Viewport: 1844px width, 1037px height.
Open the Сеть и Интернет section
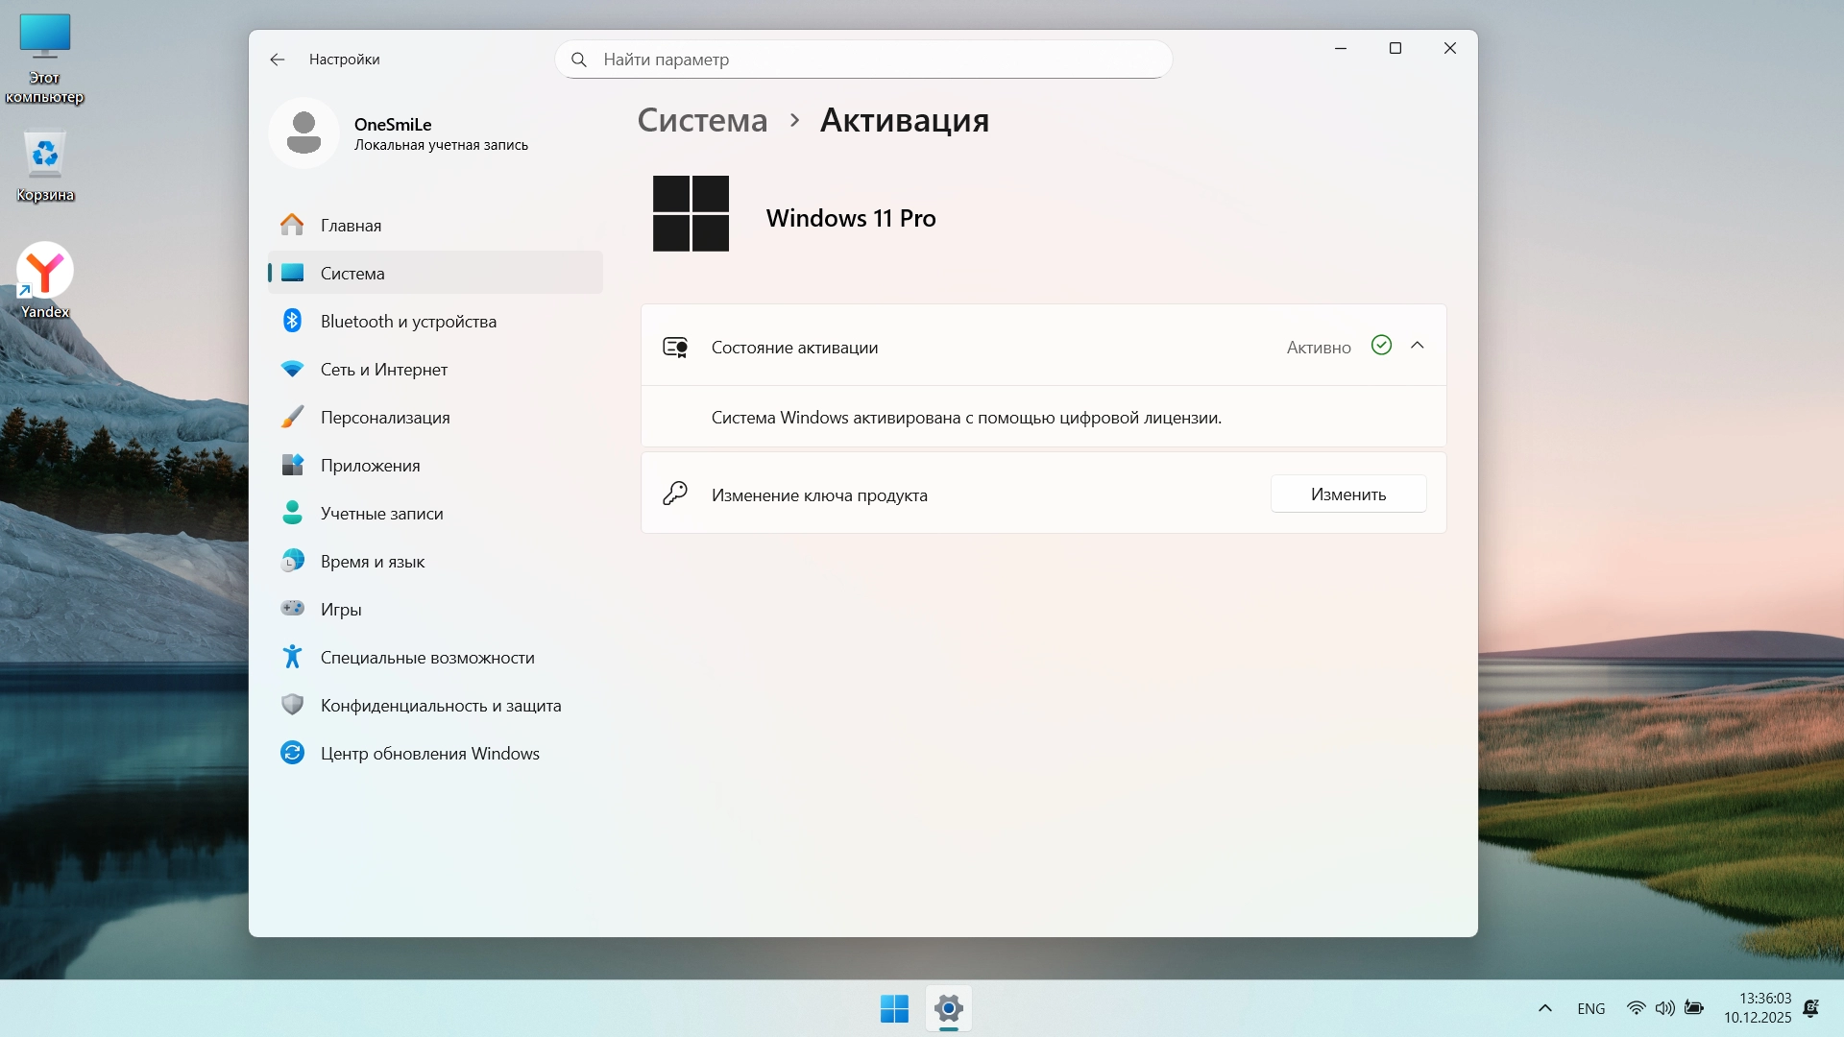pyautogui.click(x=383, y=370)
